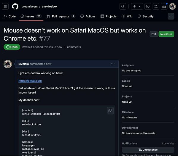Click the 'No milestone' text
The image size is (178, 156).
click(130, 118)
